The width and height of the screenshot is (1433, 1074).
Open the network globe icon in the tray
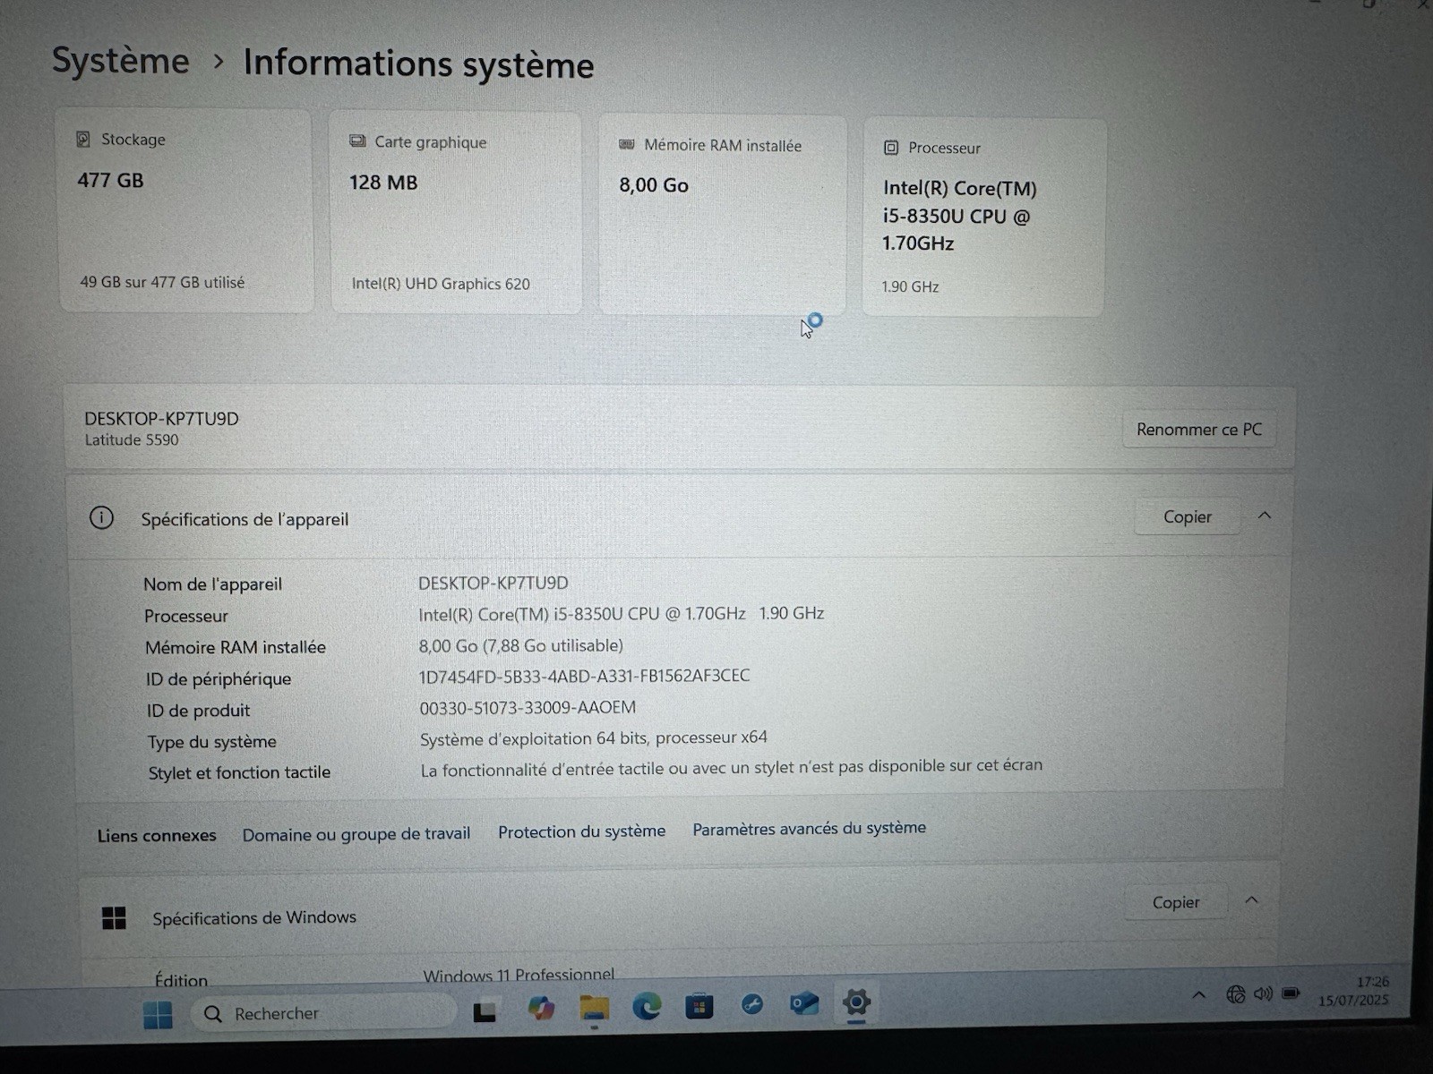pos(1236,994)
